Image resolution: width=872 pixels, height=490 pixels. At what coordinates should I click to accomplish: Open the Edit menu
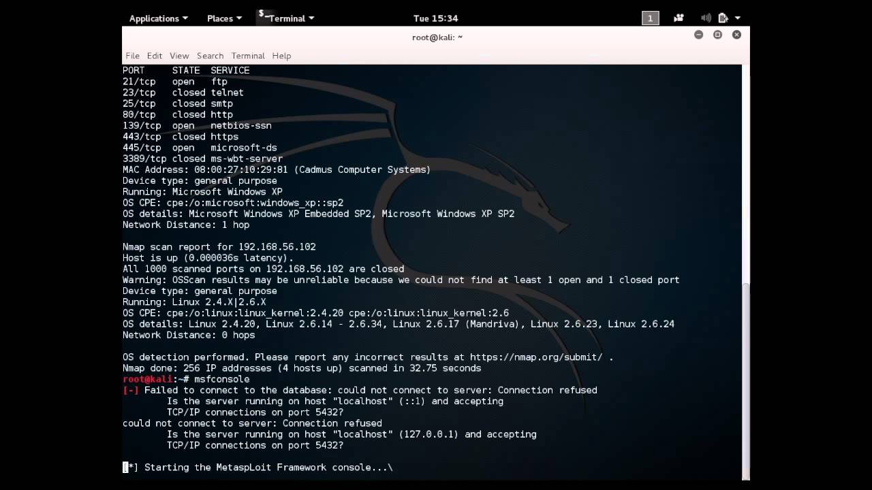coord(155,56)
